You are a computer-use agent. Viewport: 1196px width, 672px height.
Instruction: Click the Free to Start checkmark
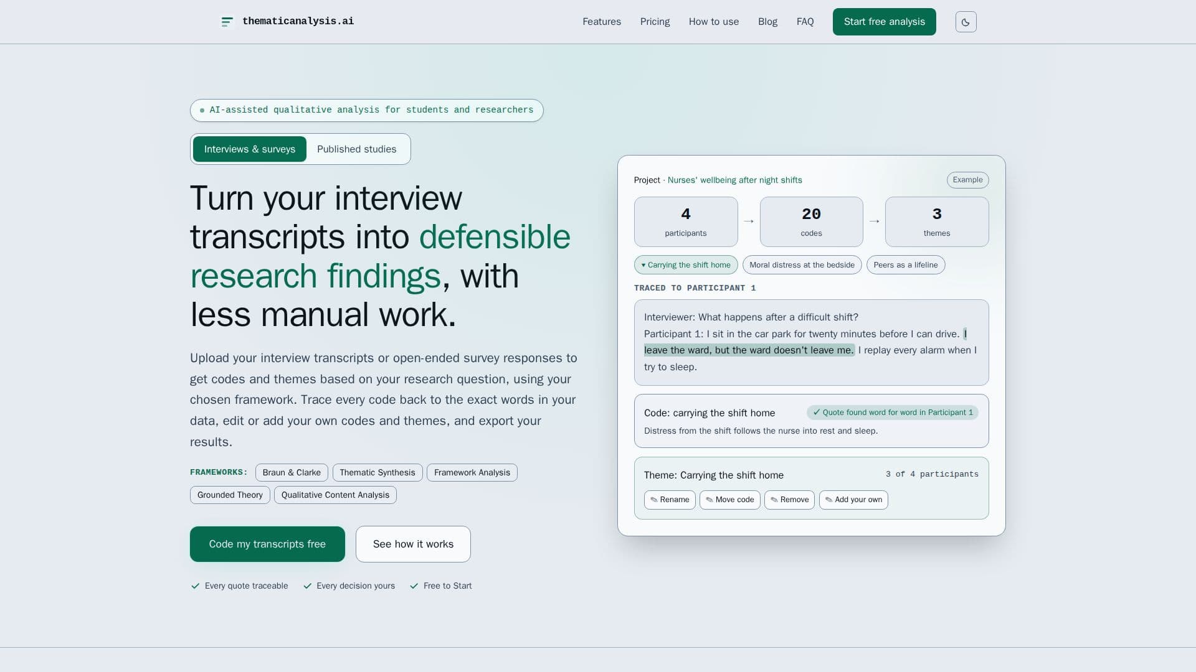pyautogui.click(x=414, y=586)
